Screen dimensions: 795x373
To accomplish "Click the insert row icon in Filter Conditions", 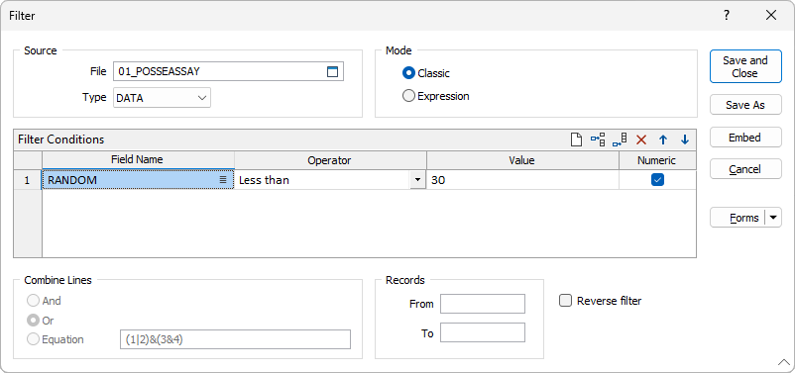I will tap(598, 140).
